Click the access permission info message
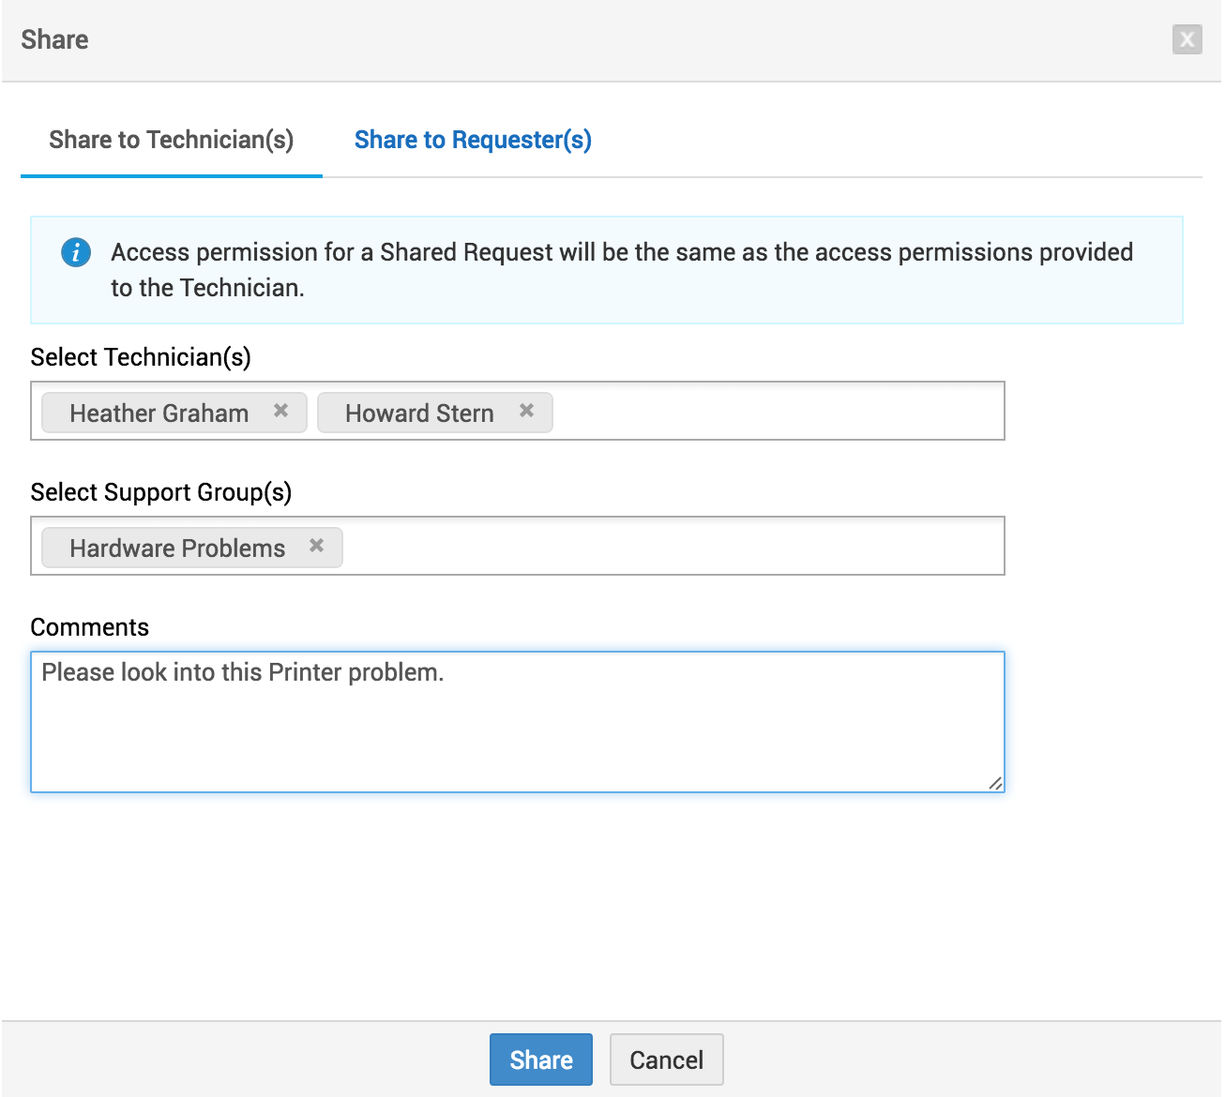Viewport: 1225px width, 1097px height. [621, 270]
